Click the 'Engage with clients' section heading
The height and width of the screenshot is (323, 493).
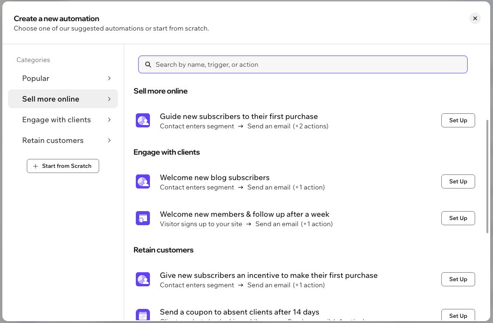pos(167,152)
